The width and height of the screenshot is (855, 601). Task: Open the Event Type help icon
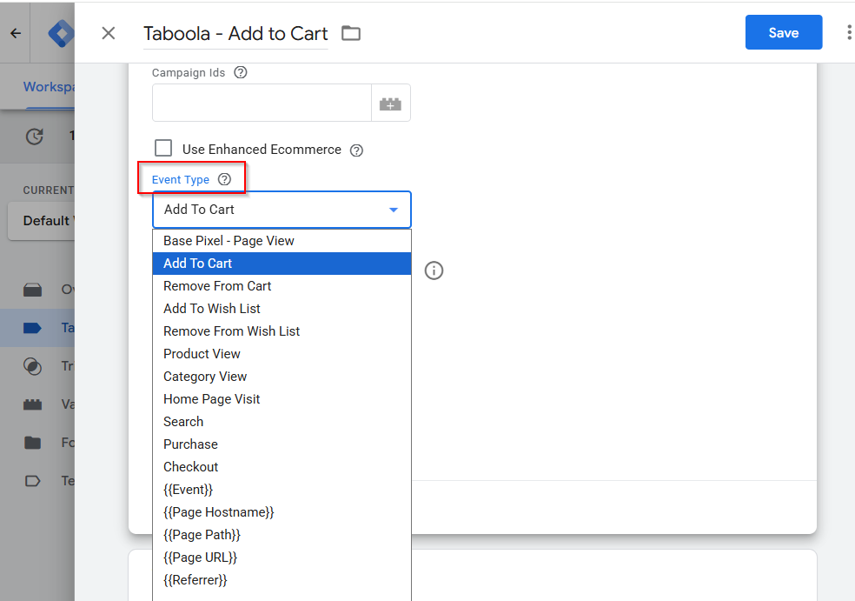[x=224, y=179]
